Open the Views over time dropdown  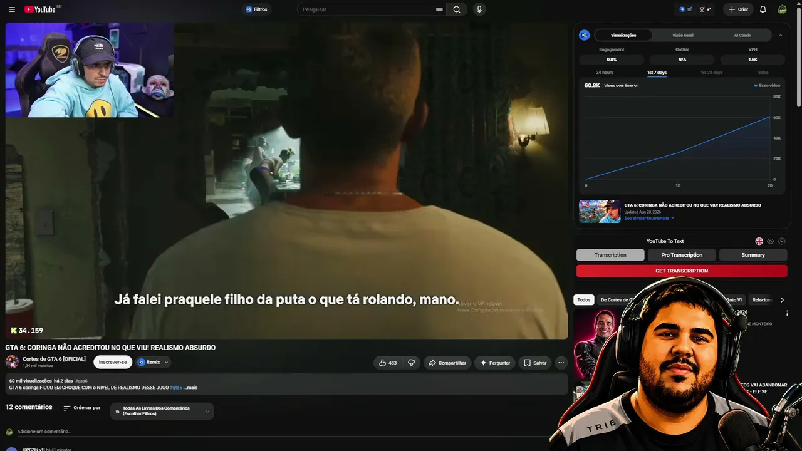point(621,85)
